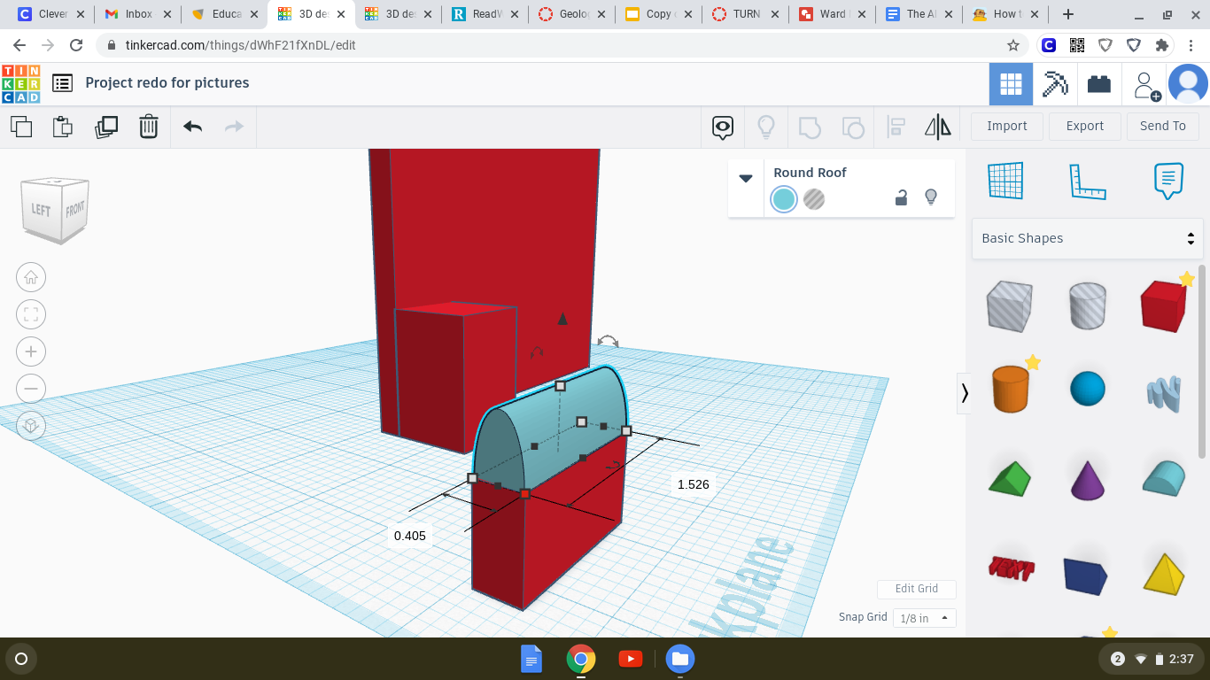Screen dimensions: 1210x680
Task: Zoom in with the plus button
Action: pos(31,352)
